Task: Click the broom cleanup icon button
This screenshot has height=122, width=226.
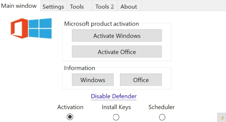Action: coord(222,117)
